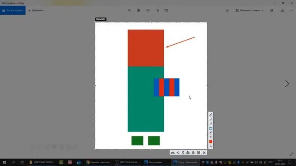Delete the photo with trash icon

click(139, 10)
